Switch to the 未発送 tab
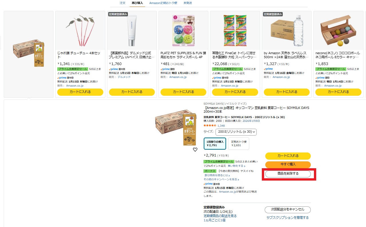 tap(188, 3)
